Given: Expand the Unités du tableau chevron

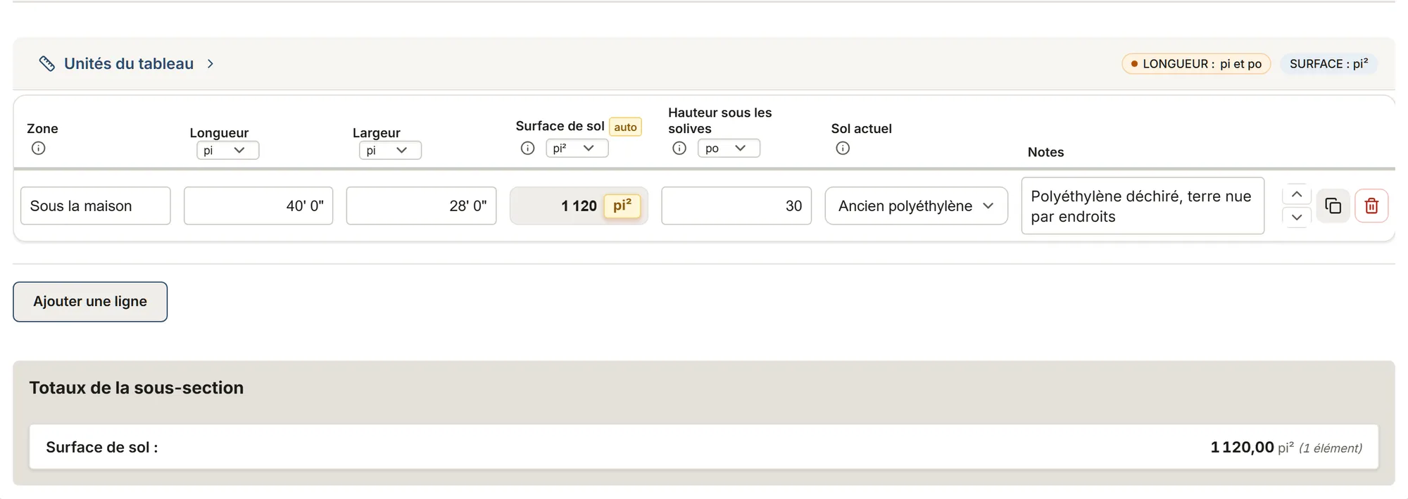Looking at the screenshot, I should point(210,63).
